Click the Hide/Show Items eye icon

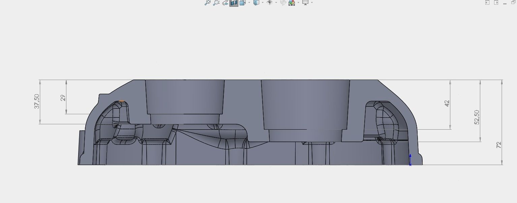[270, 3]
